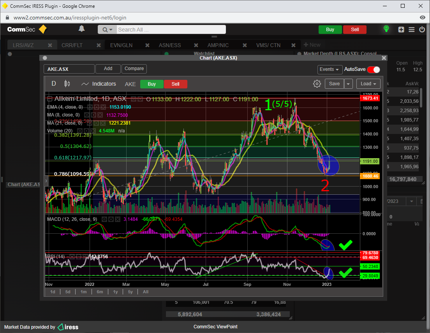The height and width of the screenshot is (333, 430).
Task: Remove the EMA (4, close, 0) indicator
Action: tap(102, 107)
